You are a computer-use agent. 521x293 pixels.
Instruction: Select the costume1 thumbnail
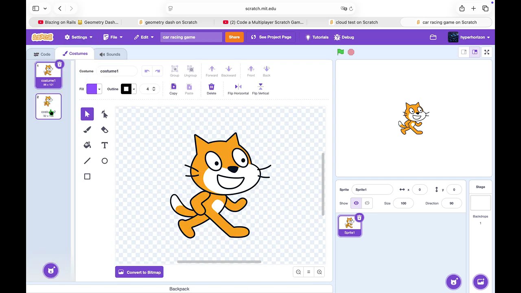48,76
